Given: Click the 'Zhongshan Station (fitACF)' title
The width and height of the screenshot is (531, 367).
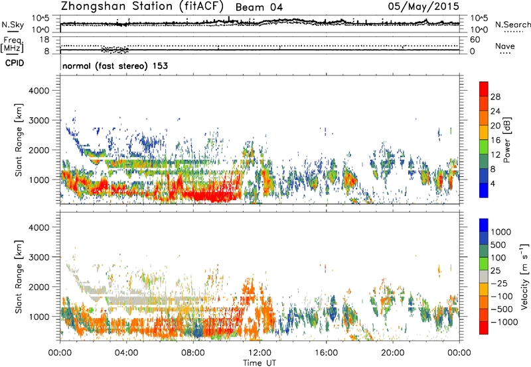Looking at the screenshot, I should (142, 6).
